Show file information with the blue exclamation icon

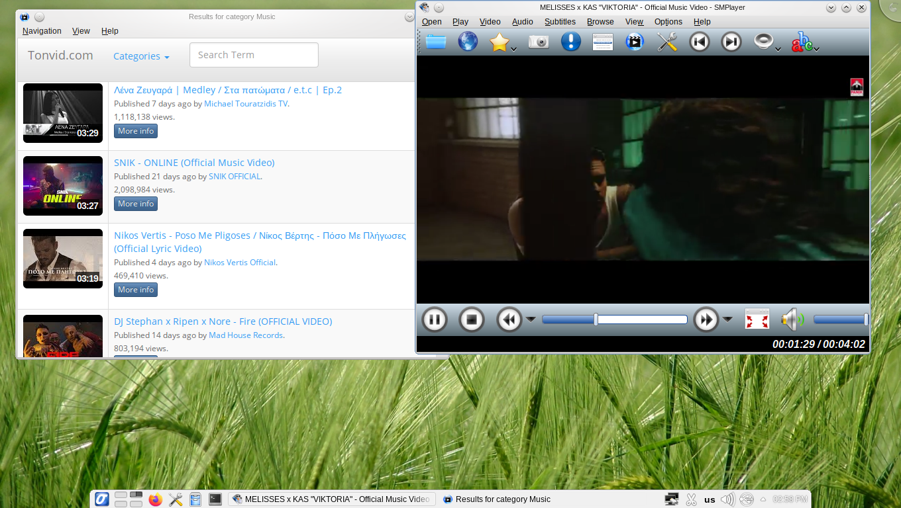(570, 42)
